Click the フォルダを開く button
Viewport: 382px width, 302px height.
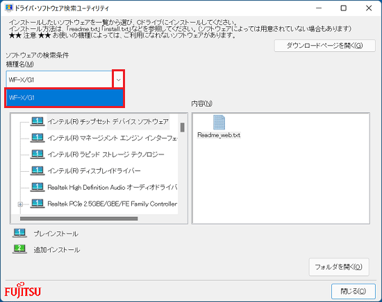[x=339, y=267]
